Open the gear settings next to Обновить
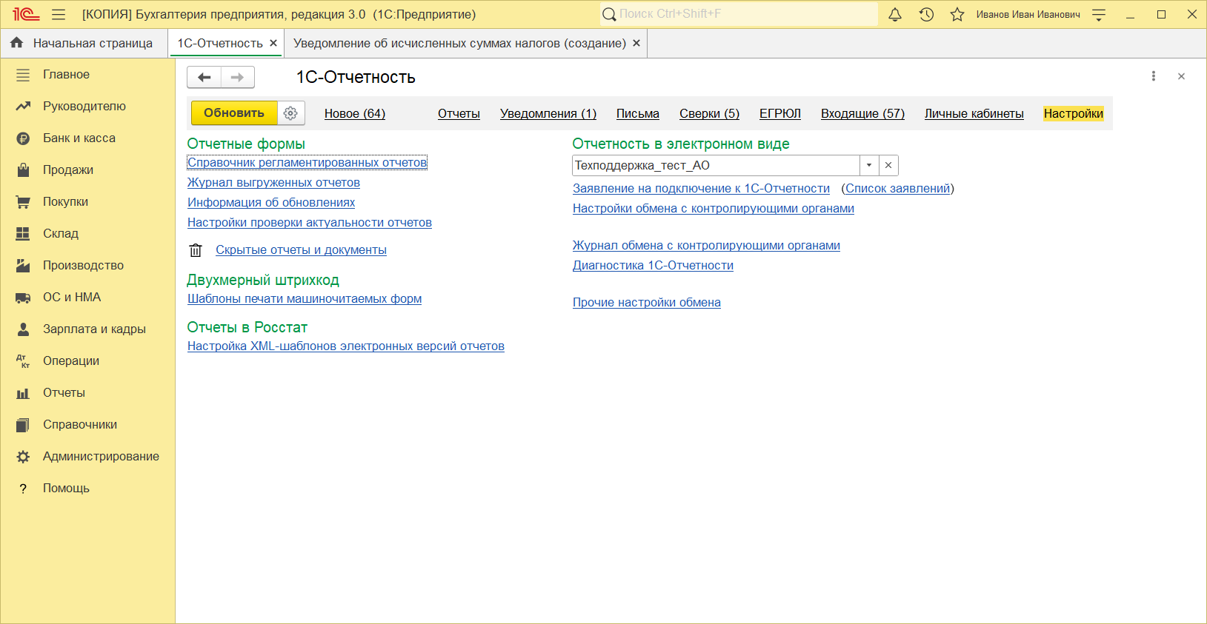The height and width of the screenshot is (624, 1207). [x=290, y=113]
